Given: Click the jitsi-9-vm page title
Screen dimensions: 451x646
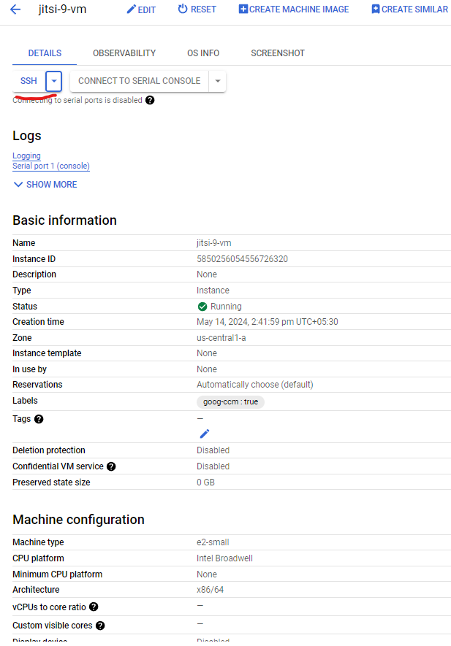Looking at the screenshot, I should pos(62,9).
